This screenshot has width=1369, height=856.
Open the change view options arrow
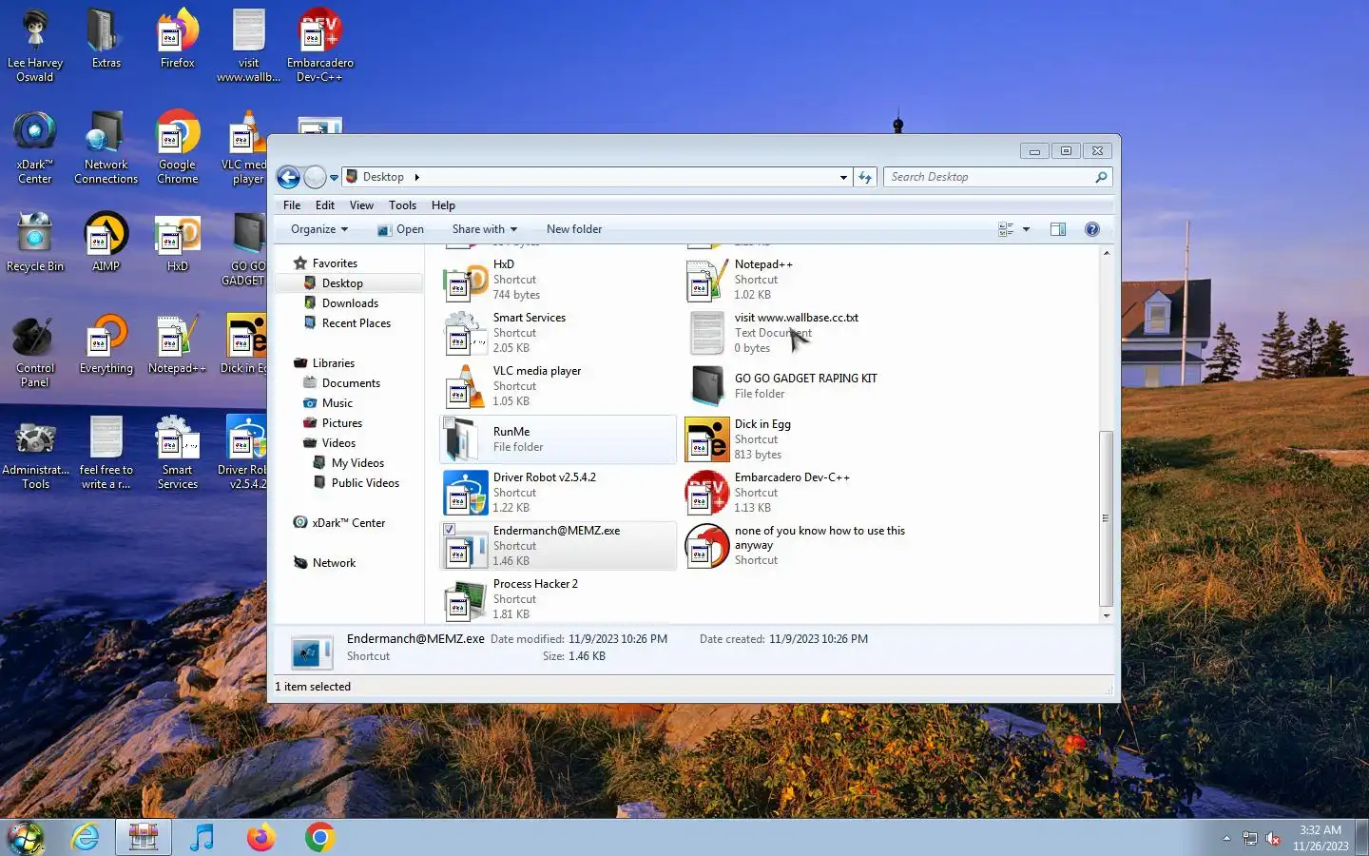tap(1026, 229)
